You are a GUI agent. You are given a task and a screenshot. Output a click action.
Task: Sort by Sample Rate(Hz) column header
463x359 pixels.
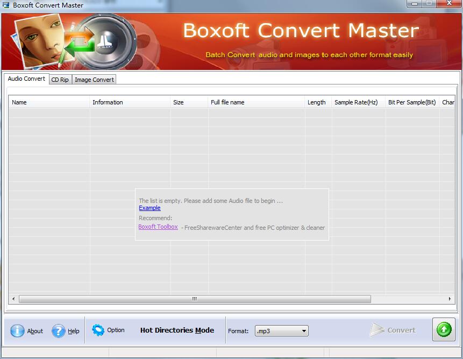click(359, 102)
